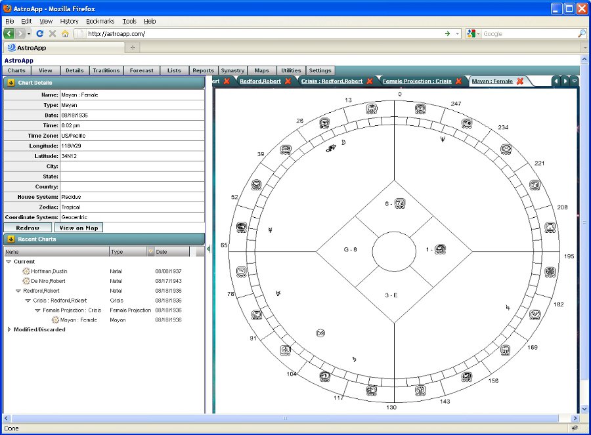Click the Chart Details panel collapse icon
The width and height of the screenshot is (591, 435).
[x=11, y=83]
